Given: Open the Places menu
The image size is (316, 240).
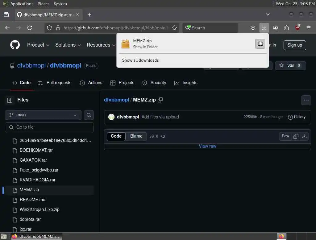Looking at the screenshot, I should [x=43, y=4].
